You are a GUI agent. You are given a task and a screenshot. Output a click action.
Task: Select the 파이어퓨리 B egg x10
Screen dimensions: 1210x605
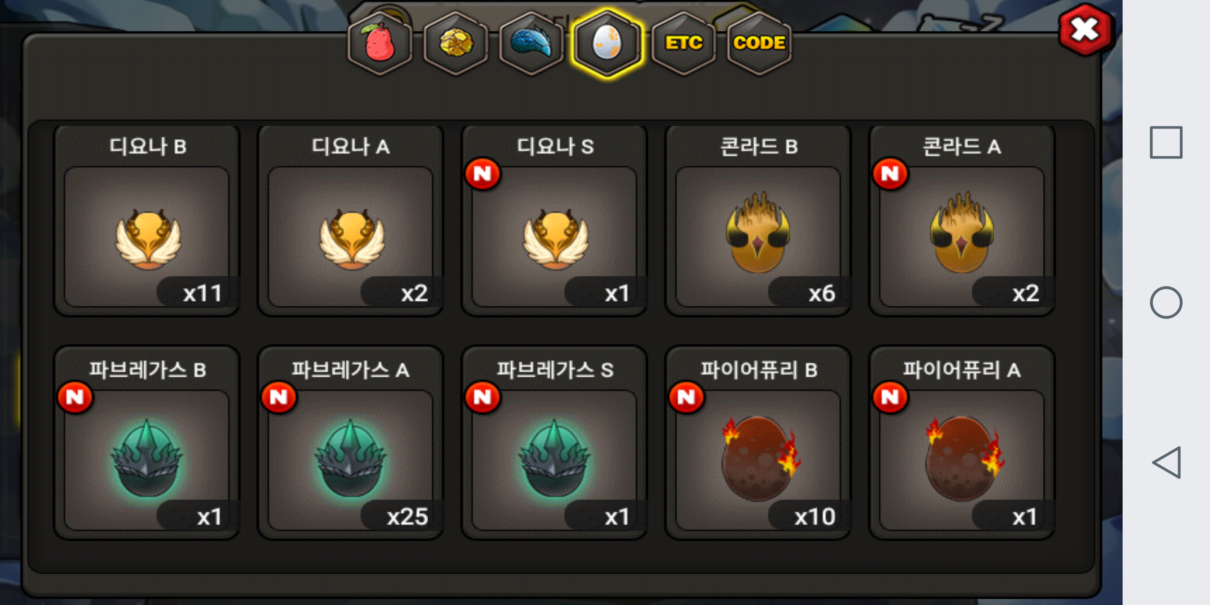pyautogui.click(x=759, y=443)
